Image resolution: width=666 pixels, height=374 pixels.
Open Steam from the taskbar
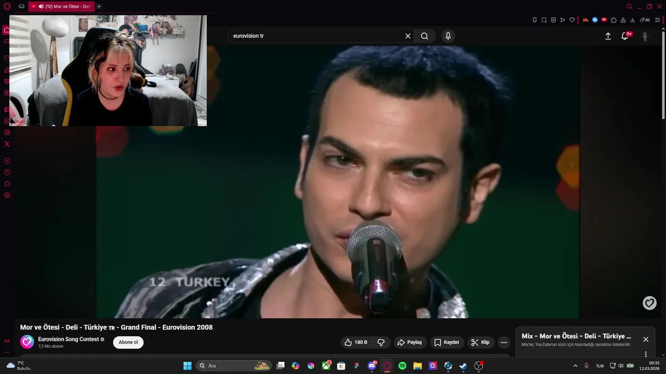tap(463, 366)
